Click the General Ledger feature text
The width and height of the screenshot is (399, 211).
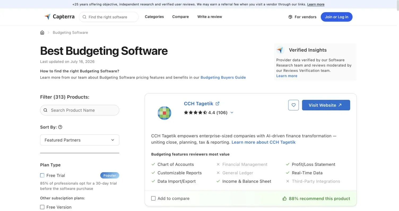coord(238,173)
